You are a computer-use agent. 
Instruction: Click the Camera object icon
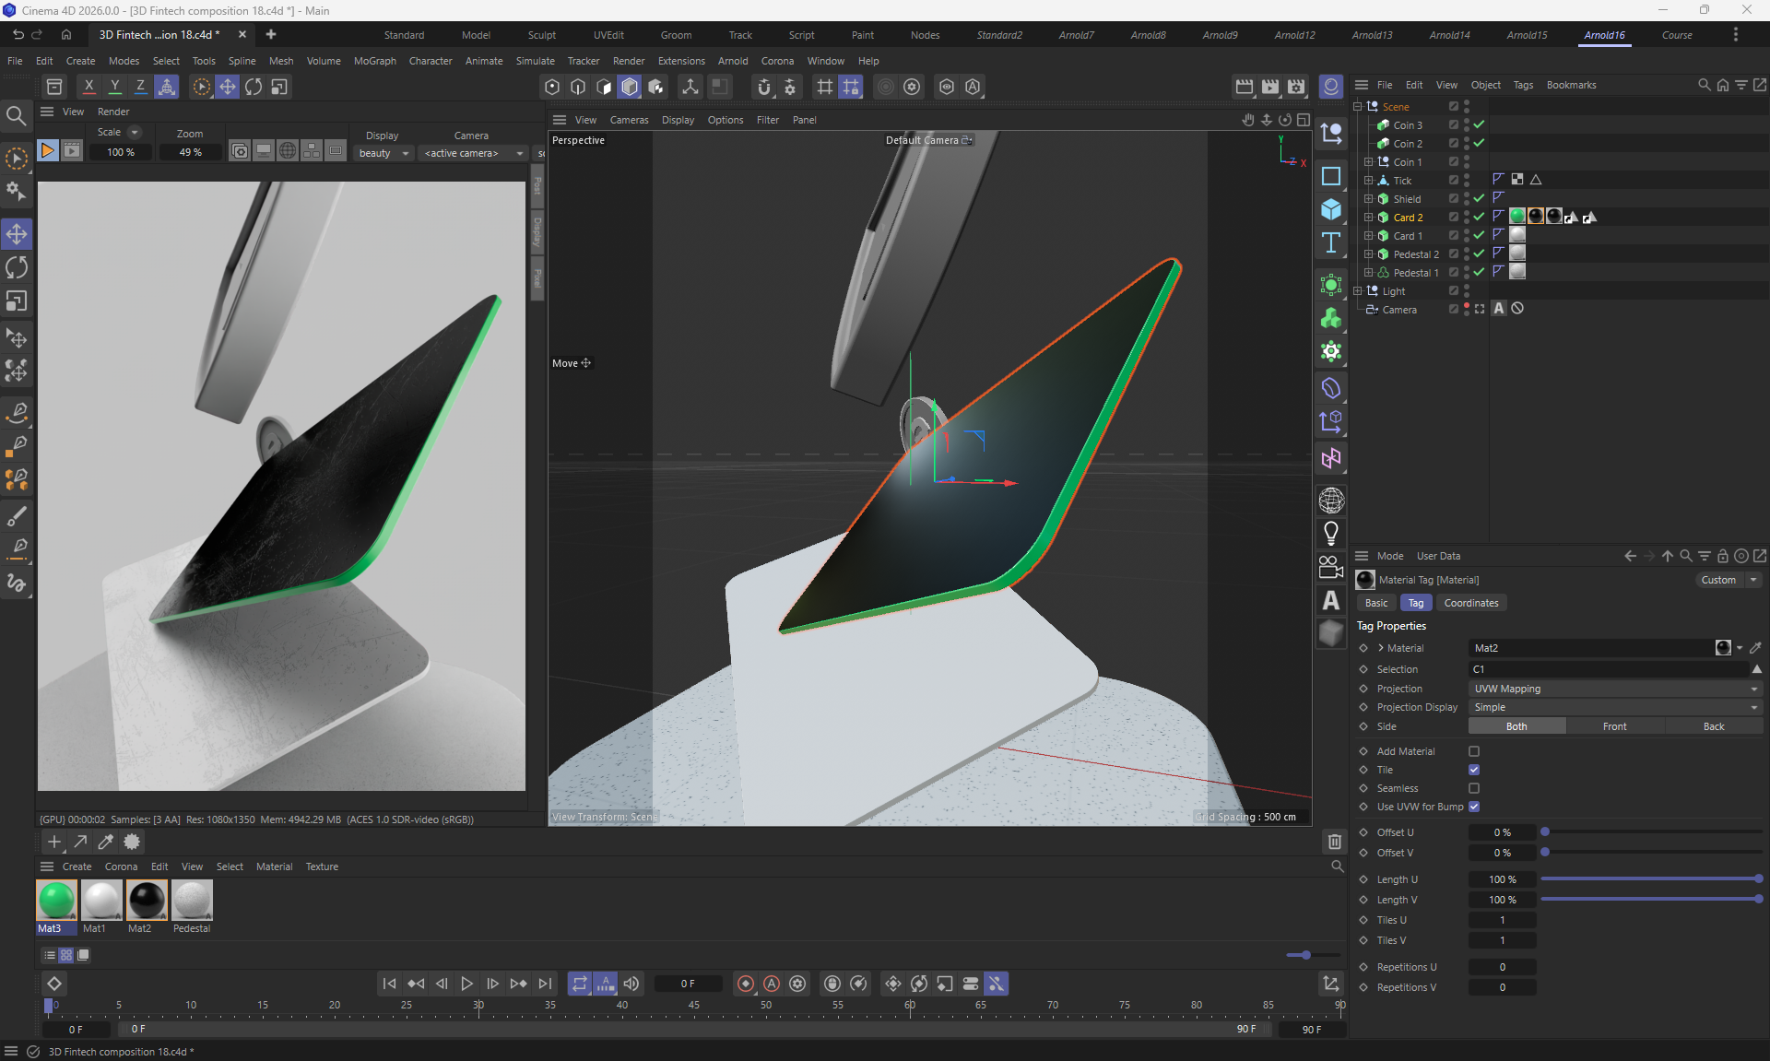pos(1330,567)
